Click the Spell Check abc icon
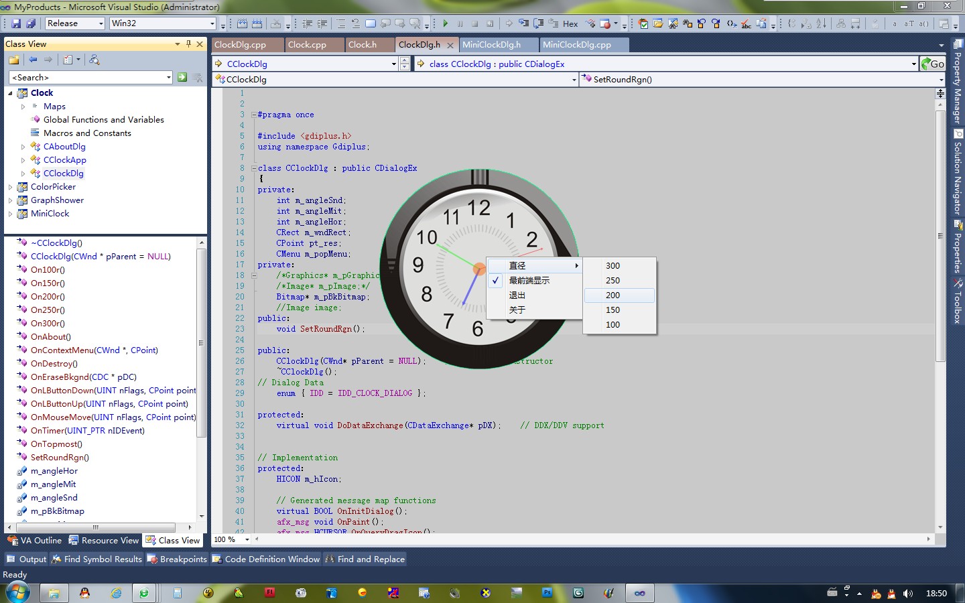 746,23
